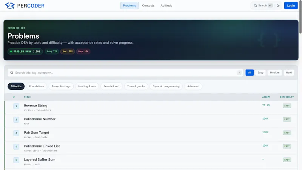
Task: Click the 71.4% acceptance rate value
Action: (x=266, y=105)
